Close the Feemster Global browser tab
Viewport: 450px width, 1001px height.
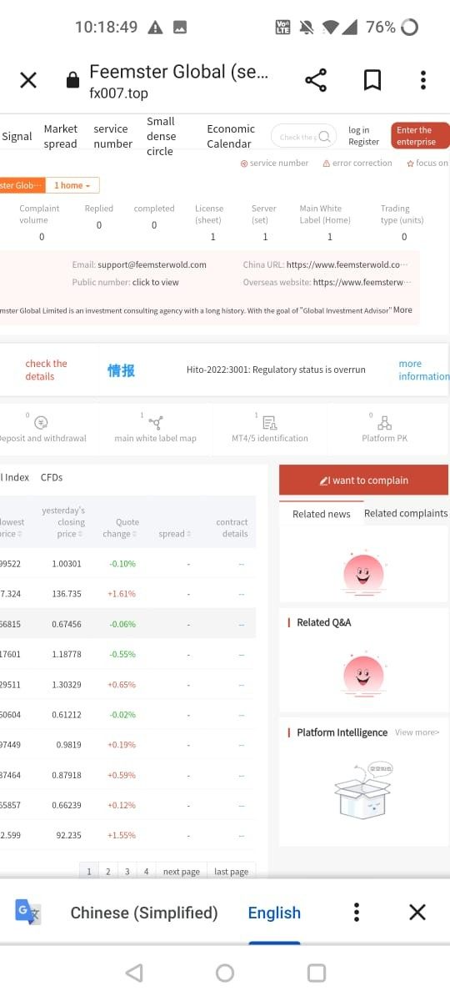pyautogui.click(x=28, y=80)
